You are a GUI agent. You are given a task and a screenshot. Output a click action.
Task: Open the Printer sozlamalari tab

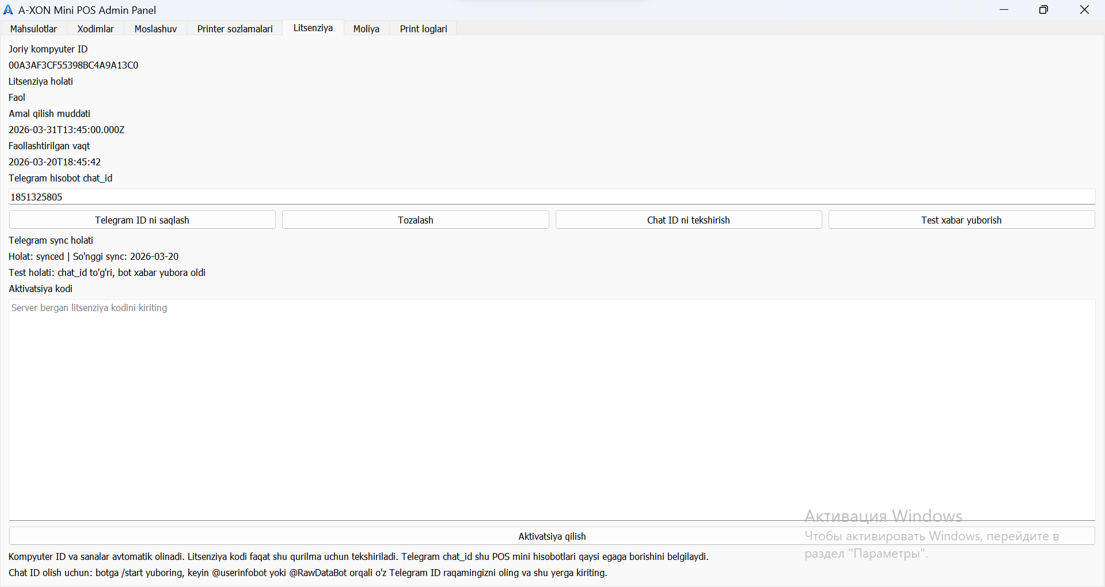click(x=235, y=29)
